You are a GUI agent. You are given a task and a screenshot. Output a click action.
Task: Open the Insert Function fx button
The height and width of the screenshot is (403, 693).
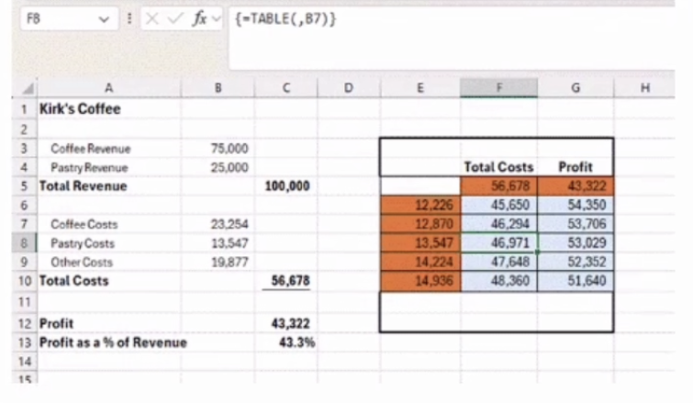(x=200, y=18)
